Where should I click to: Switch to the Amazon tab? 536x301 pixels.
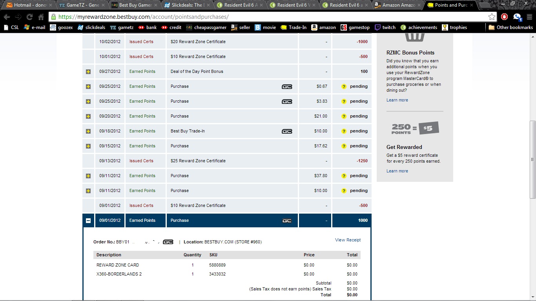coord(396,5)
